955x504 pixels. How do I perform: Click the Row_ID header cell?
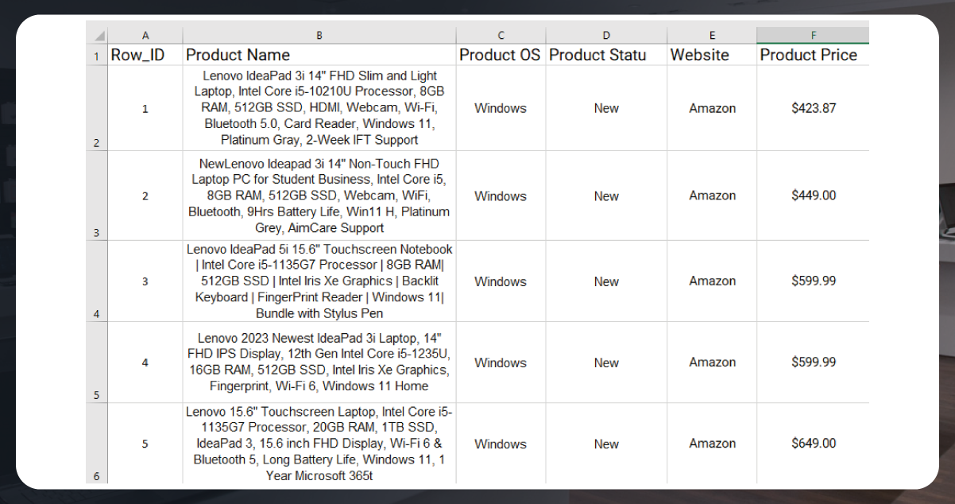[x=145, y=55]
